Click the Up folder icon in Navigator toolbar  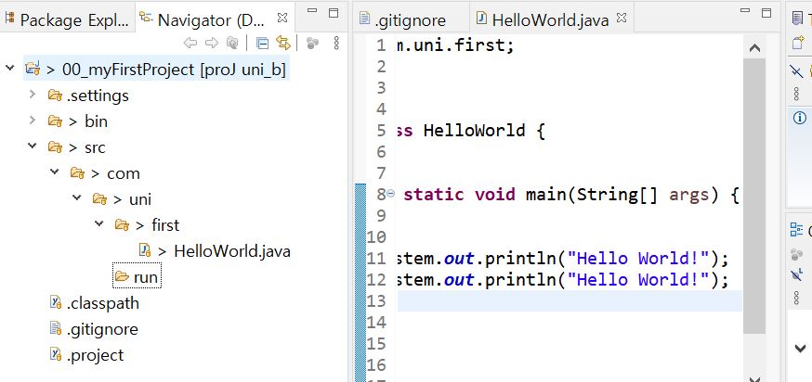tap(232, 43)
